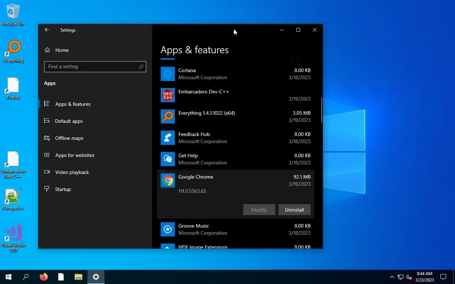The width and height of the screenshot is (455, 284).
Task: Show hidden system tray icons
Action: 392,277
